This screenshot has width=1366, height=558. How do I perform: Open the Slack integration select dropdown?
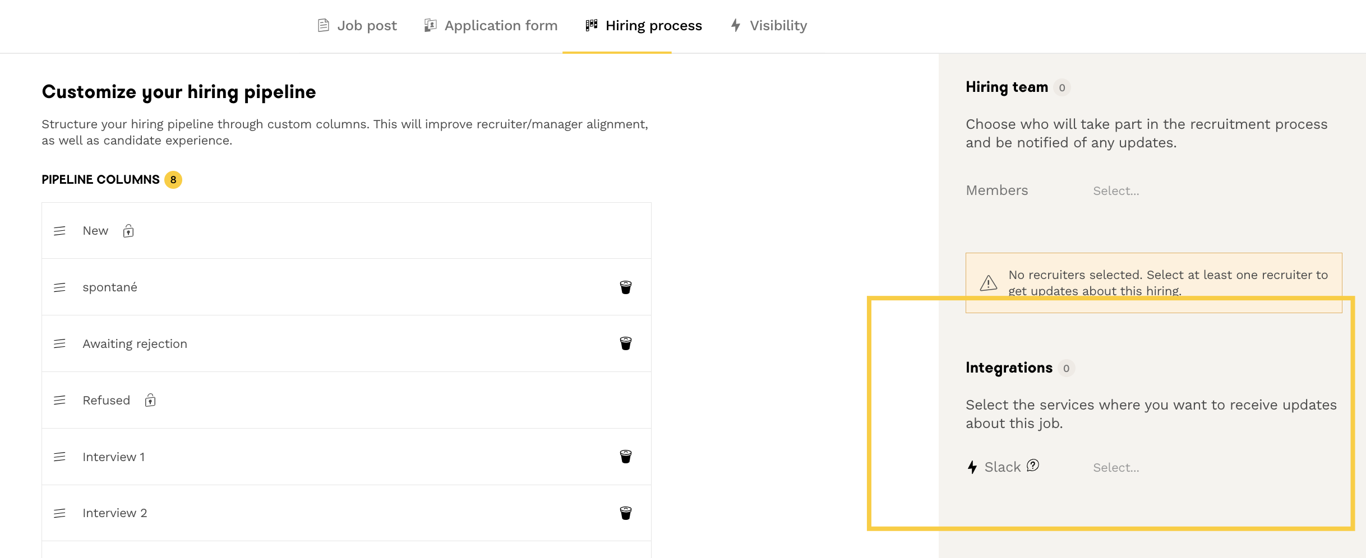click(x=1116, y=468)
